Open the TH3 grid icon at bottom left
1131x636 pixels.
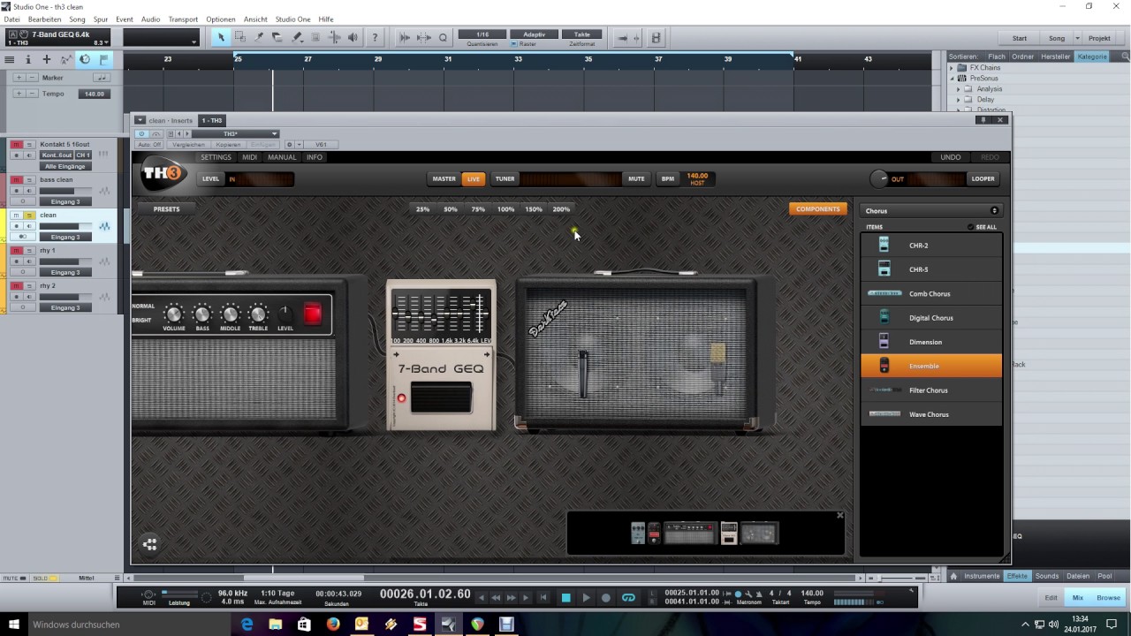150,544
